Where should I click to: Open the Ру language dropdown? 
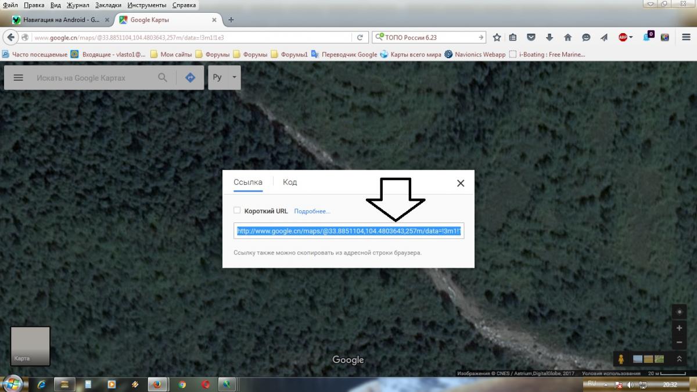pyautogui.click(x=224, y=78)
